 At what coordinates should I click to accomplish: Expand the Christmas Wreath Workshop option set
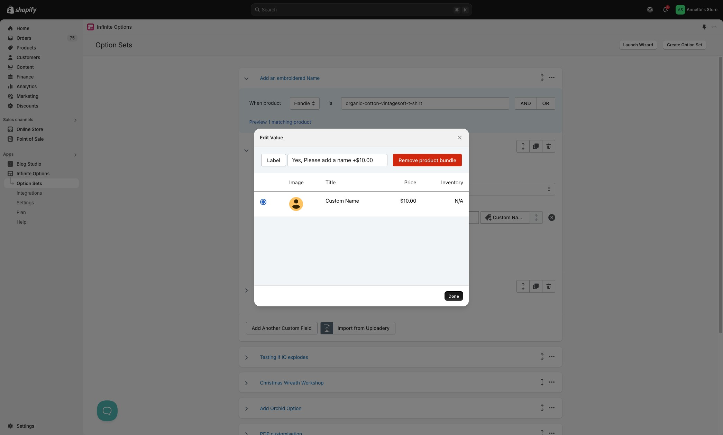246,383
